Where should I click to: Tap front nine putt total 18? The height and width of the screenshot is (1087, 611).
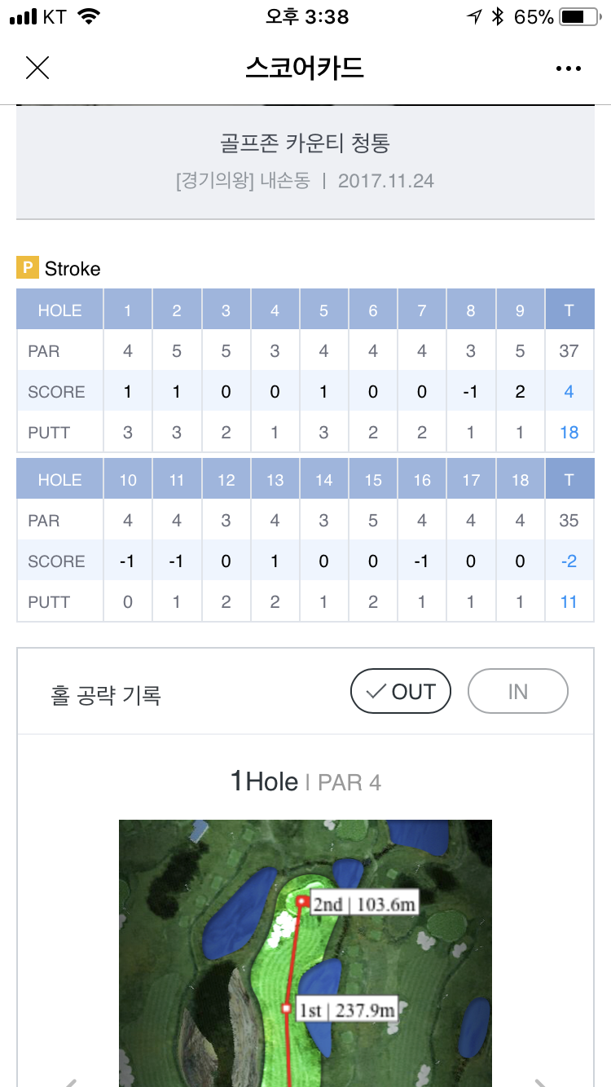(569, 433)
